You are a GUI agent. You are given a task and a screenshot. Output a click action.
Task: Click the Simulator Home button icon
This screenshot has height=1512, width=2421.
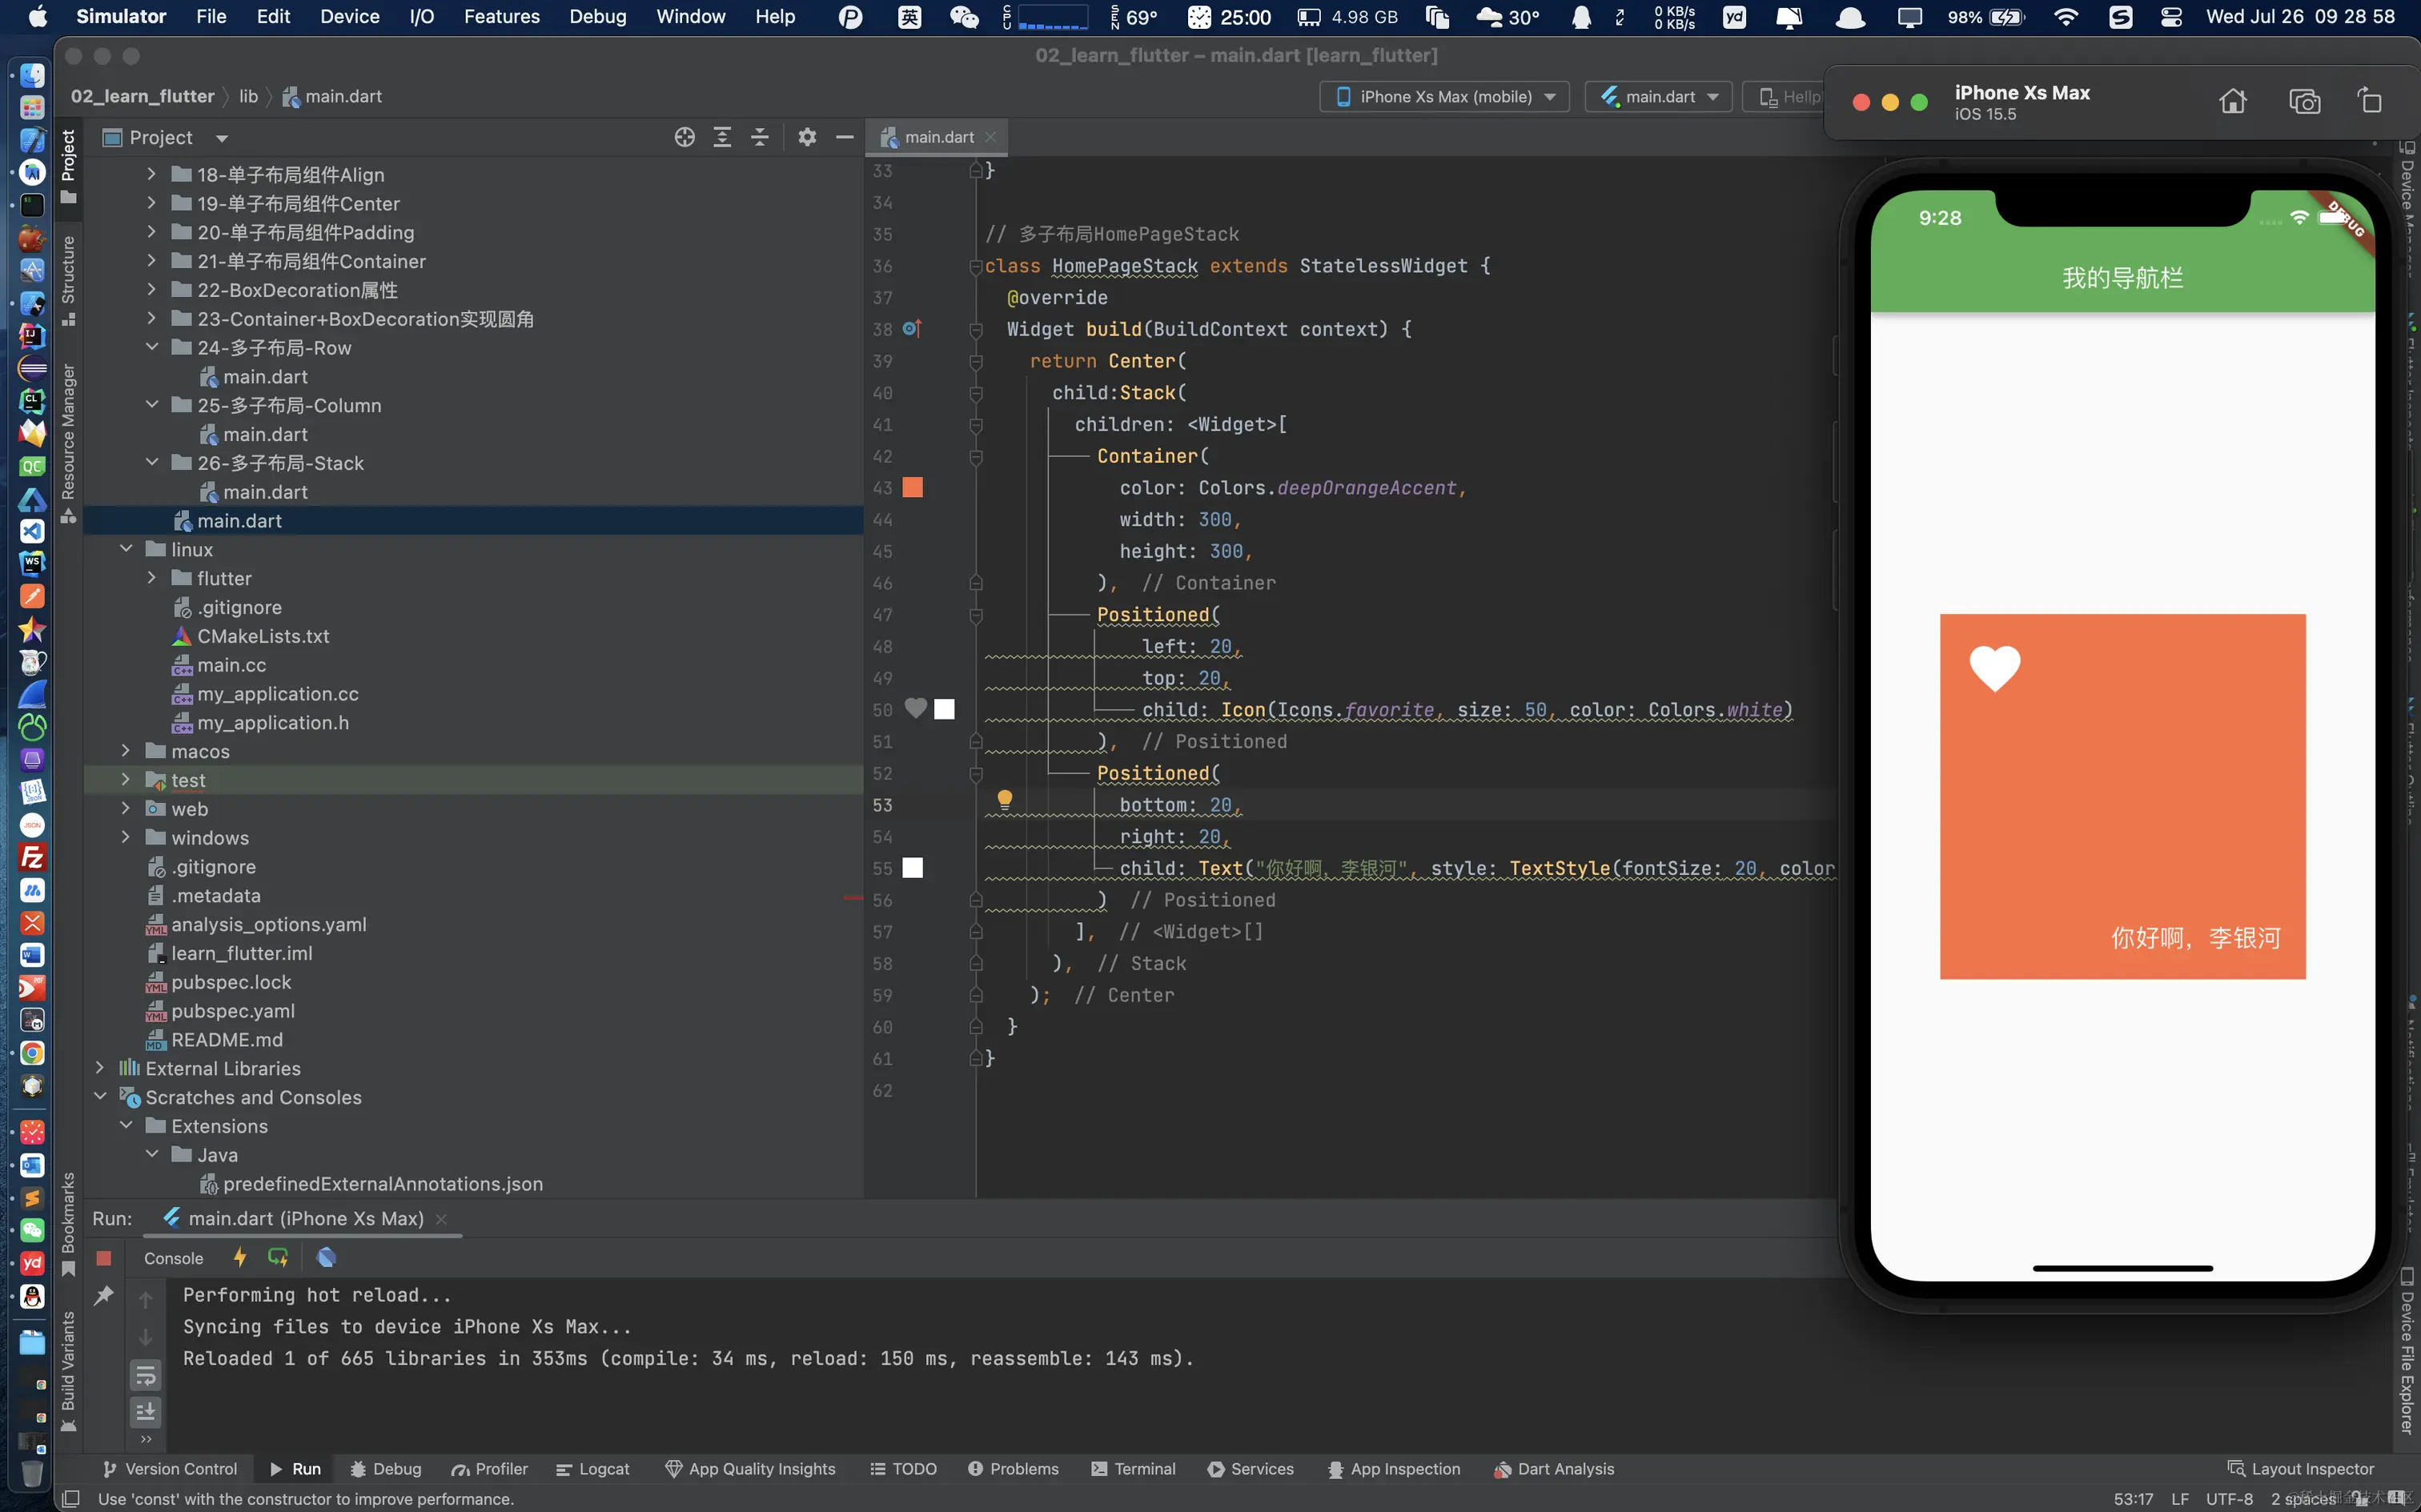pyautogui.click(x=2233, y=101)
